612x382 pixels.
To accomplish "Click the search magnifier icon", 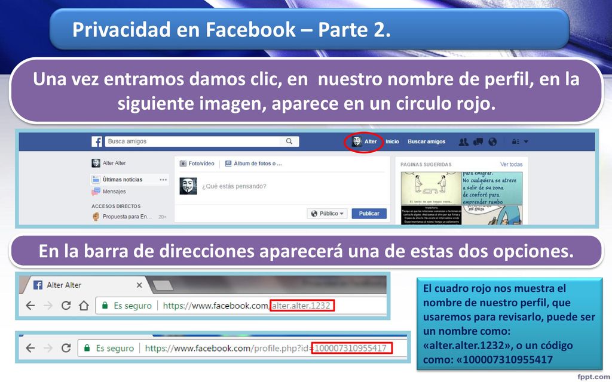I will pos(289,141).
